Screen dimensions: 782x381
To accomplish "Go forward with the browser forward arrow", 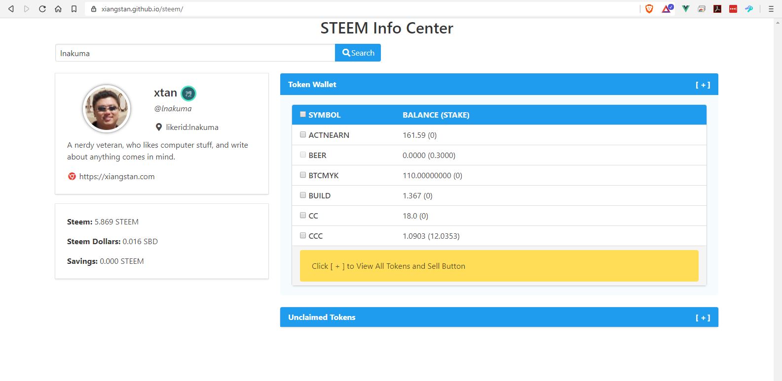I will tap(27, 9).
